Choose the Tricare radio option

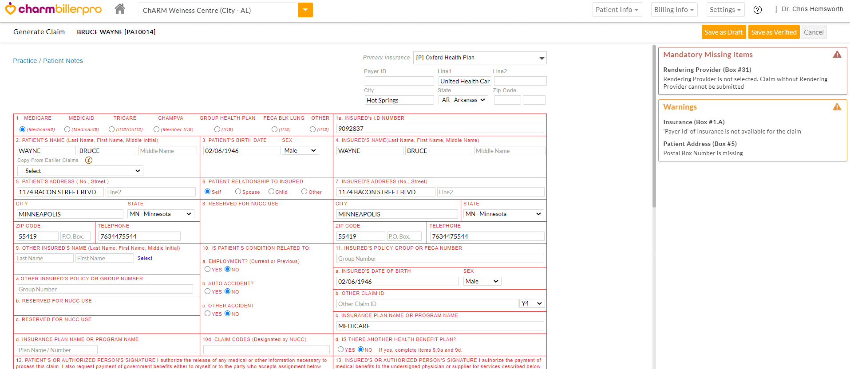(111, 129)
